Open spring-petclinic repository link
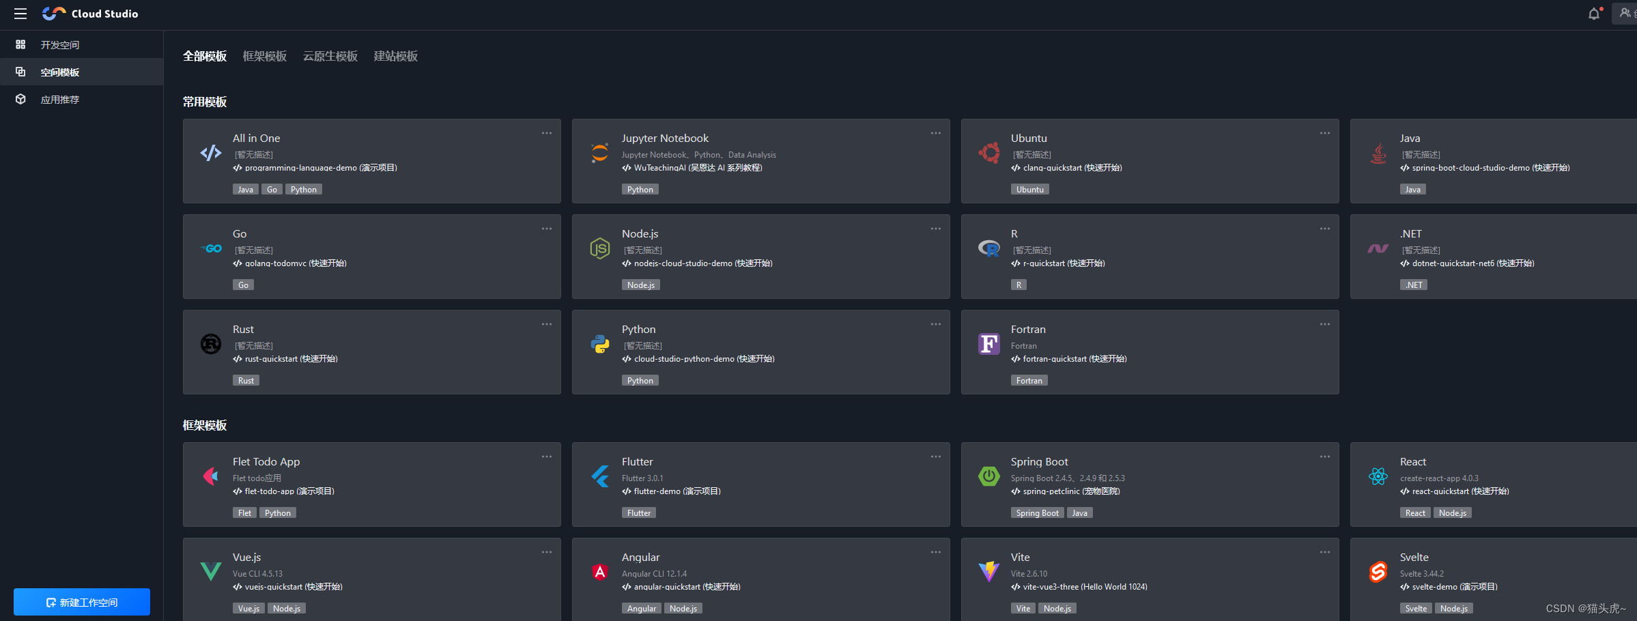This screenshot has height=621, width=1637. click(1066, 491)
